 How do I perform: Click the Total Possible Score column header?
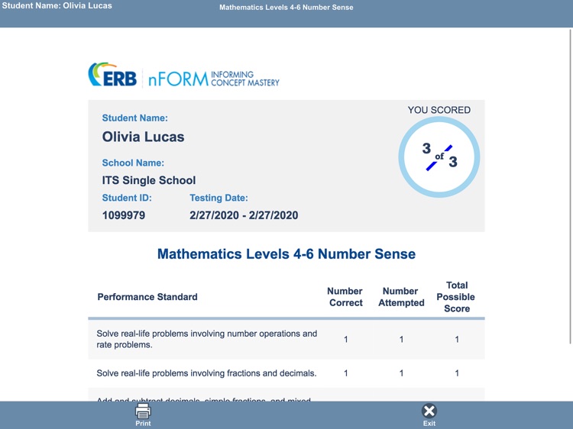tap(456, 297)
